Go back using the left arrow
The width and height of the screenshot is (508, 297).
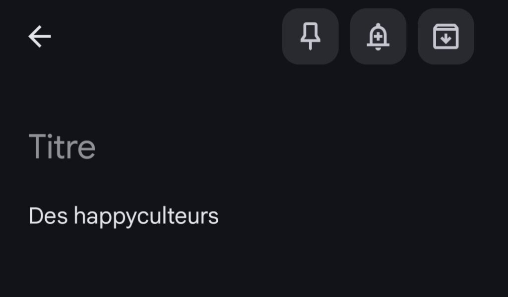pos(40,37)
